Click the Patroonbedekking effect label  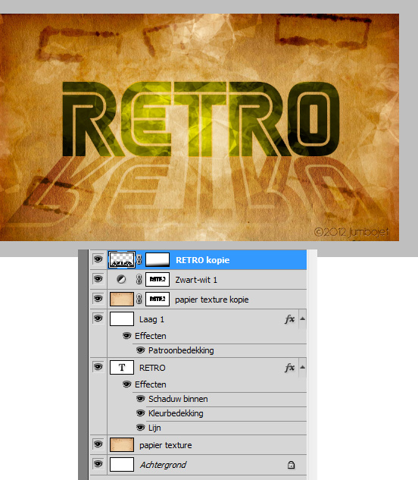[x=181, y=350]
